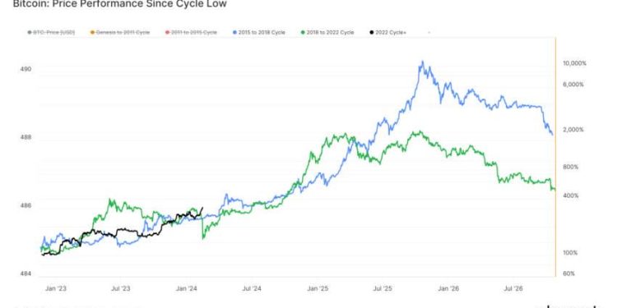This screenshot has height=308, width=617.
Task: Toggle Genesis to 2011 Cycle legend series
Action: pos(120,32)
